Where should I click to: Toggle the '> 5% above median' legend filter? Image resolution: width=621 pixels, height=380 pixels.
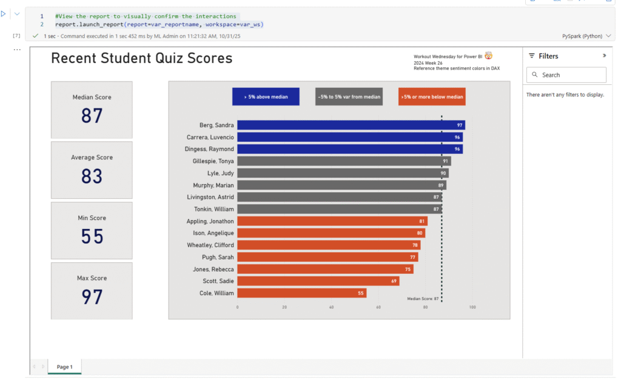point(266,96)
